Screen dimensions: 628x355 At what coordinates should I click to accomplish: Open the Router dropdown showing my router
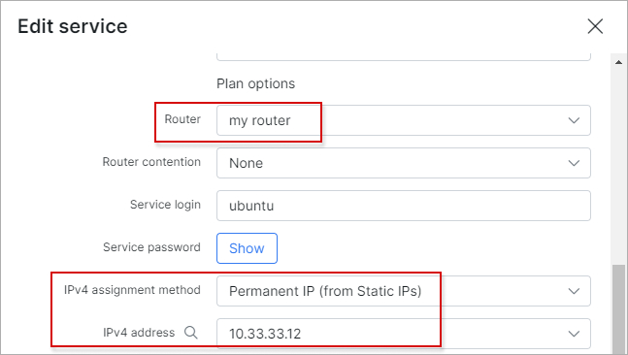(x=404, y=120)
